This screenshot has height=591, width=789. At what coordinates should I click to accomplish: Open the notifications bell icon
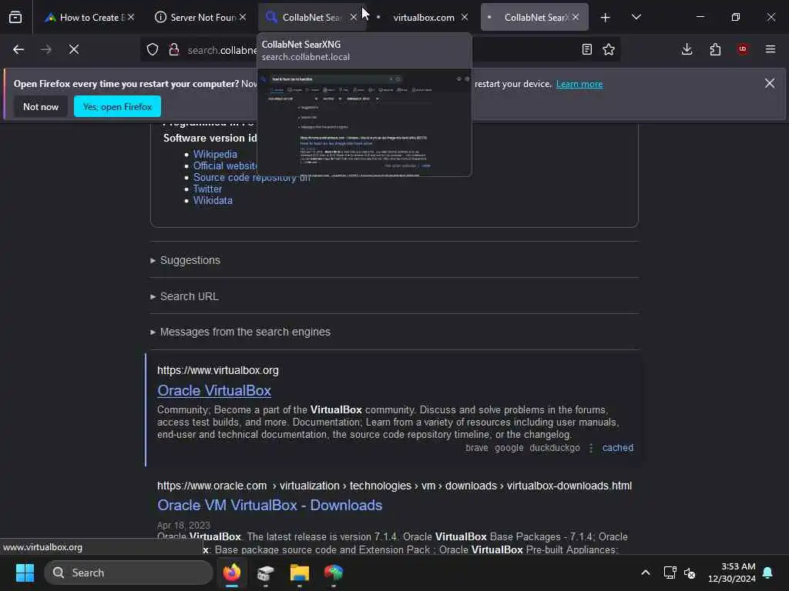click(x=768, y=573)
